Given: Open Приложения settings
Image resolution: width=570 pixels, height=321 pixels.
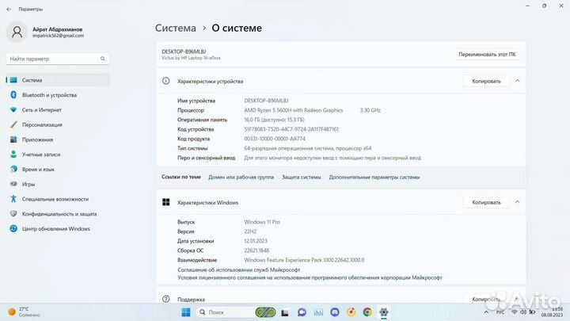Looking at the screenshot, I should coord(58,139).
